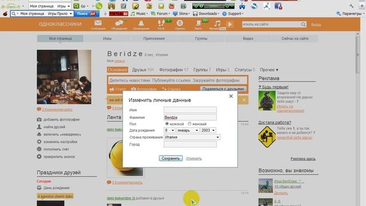Open the Support toolbar dropdown

coord(233,14)
